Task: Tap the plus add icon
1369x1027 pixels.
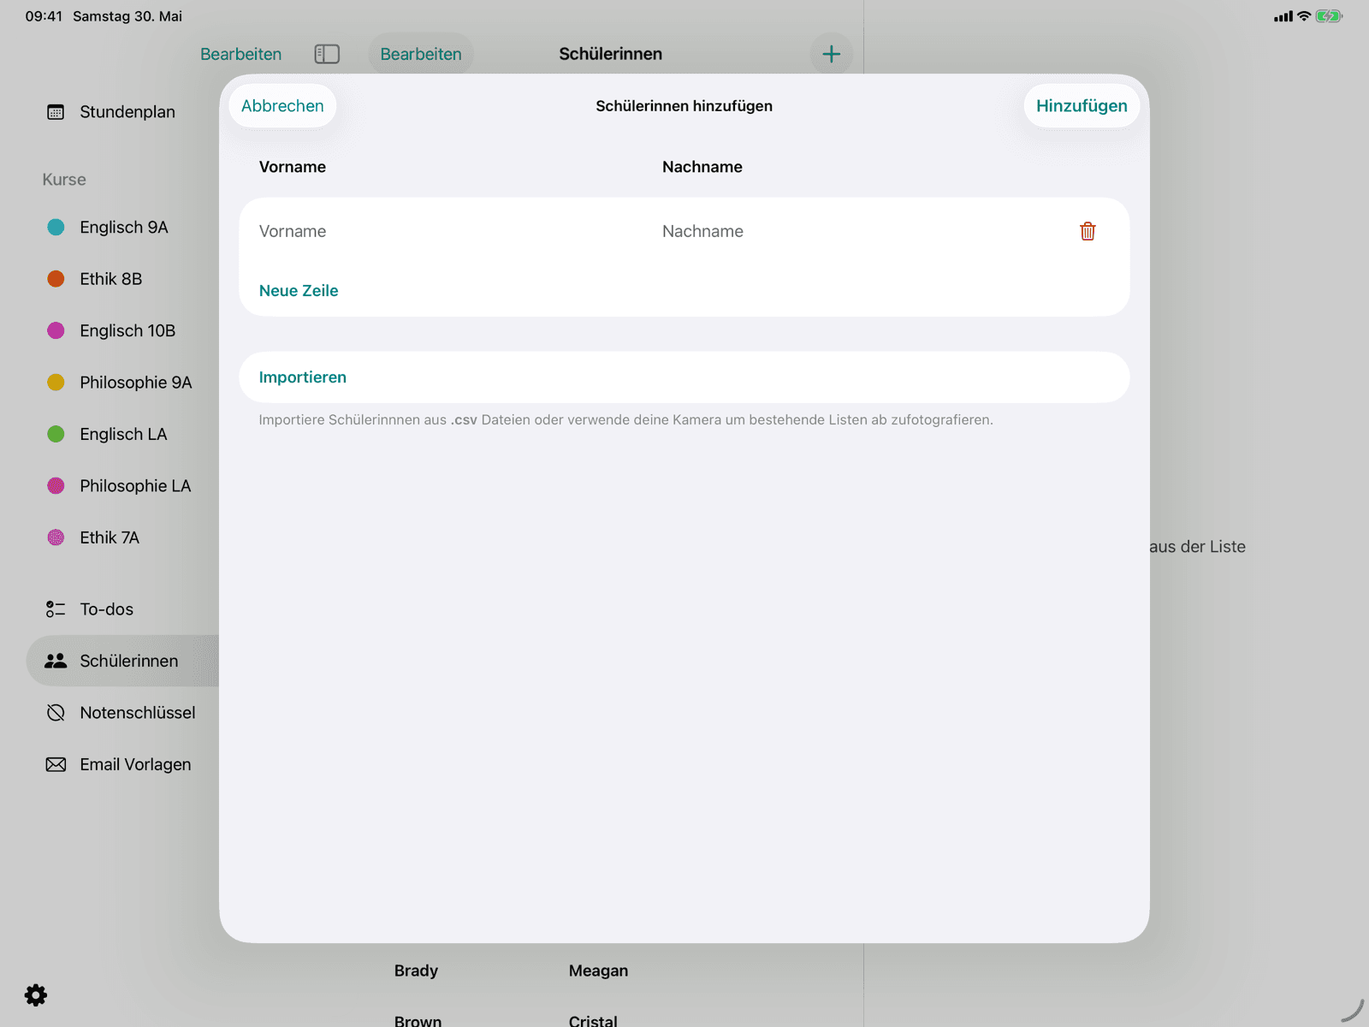Action: [x=831, y=54]
